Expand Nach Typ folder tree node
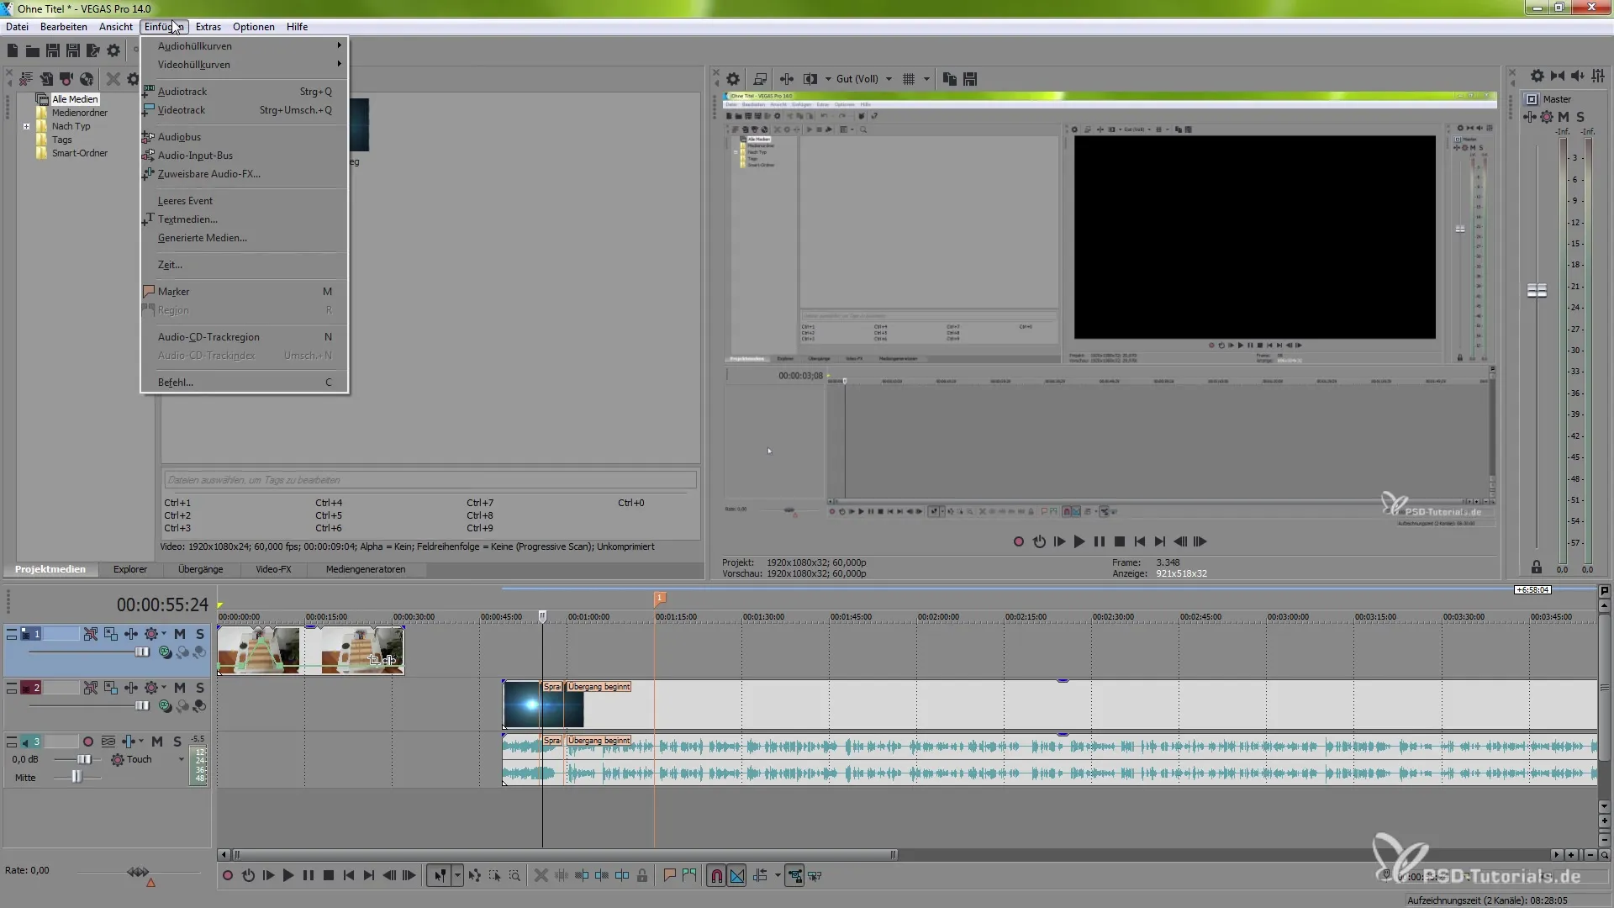The height and width of the screenshot is (908, 1614). tap(27, 127)
